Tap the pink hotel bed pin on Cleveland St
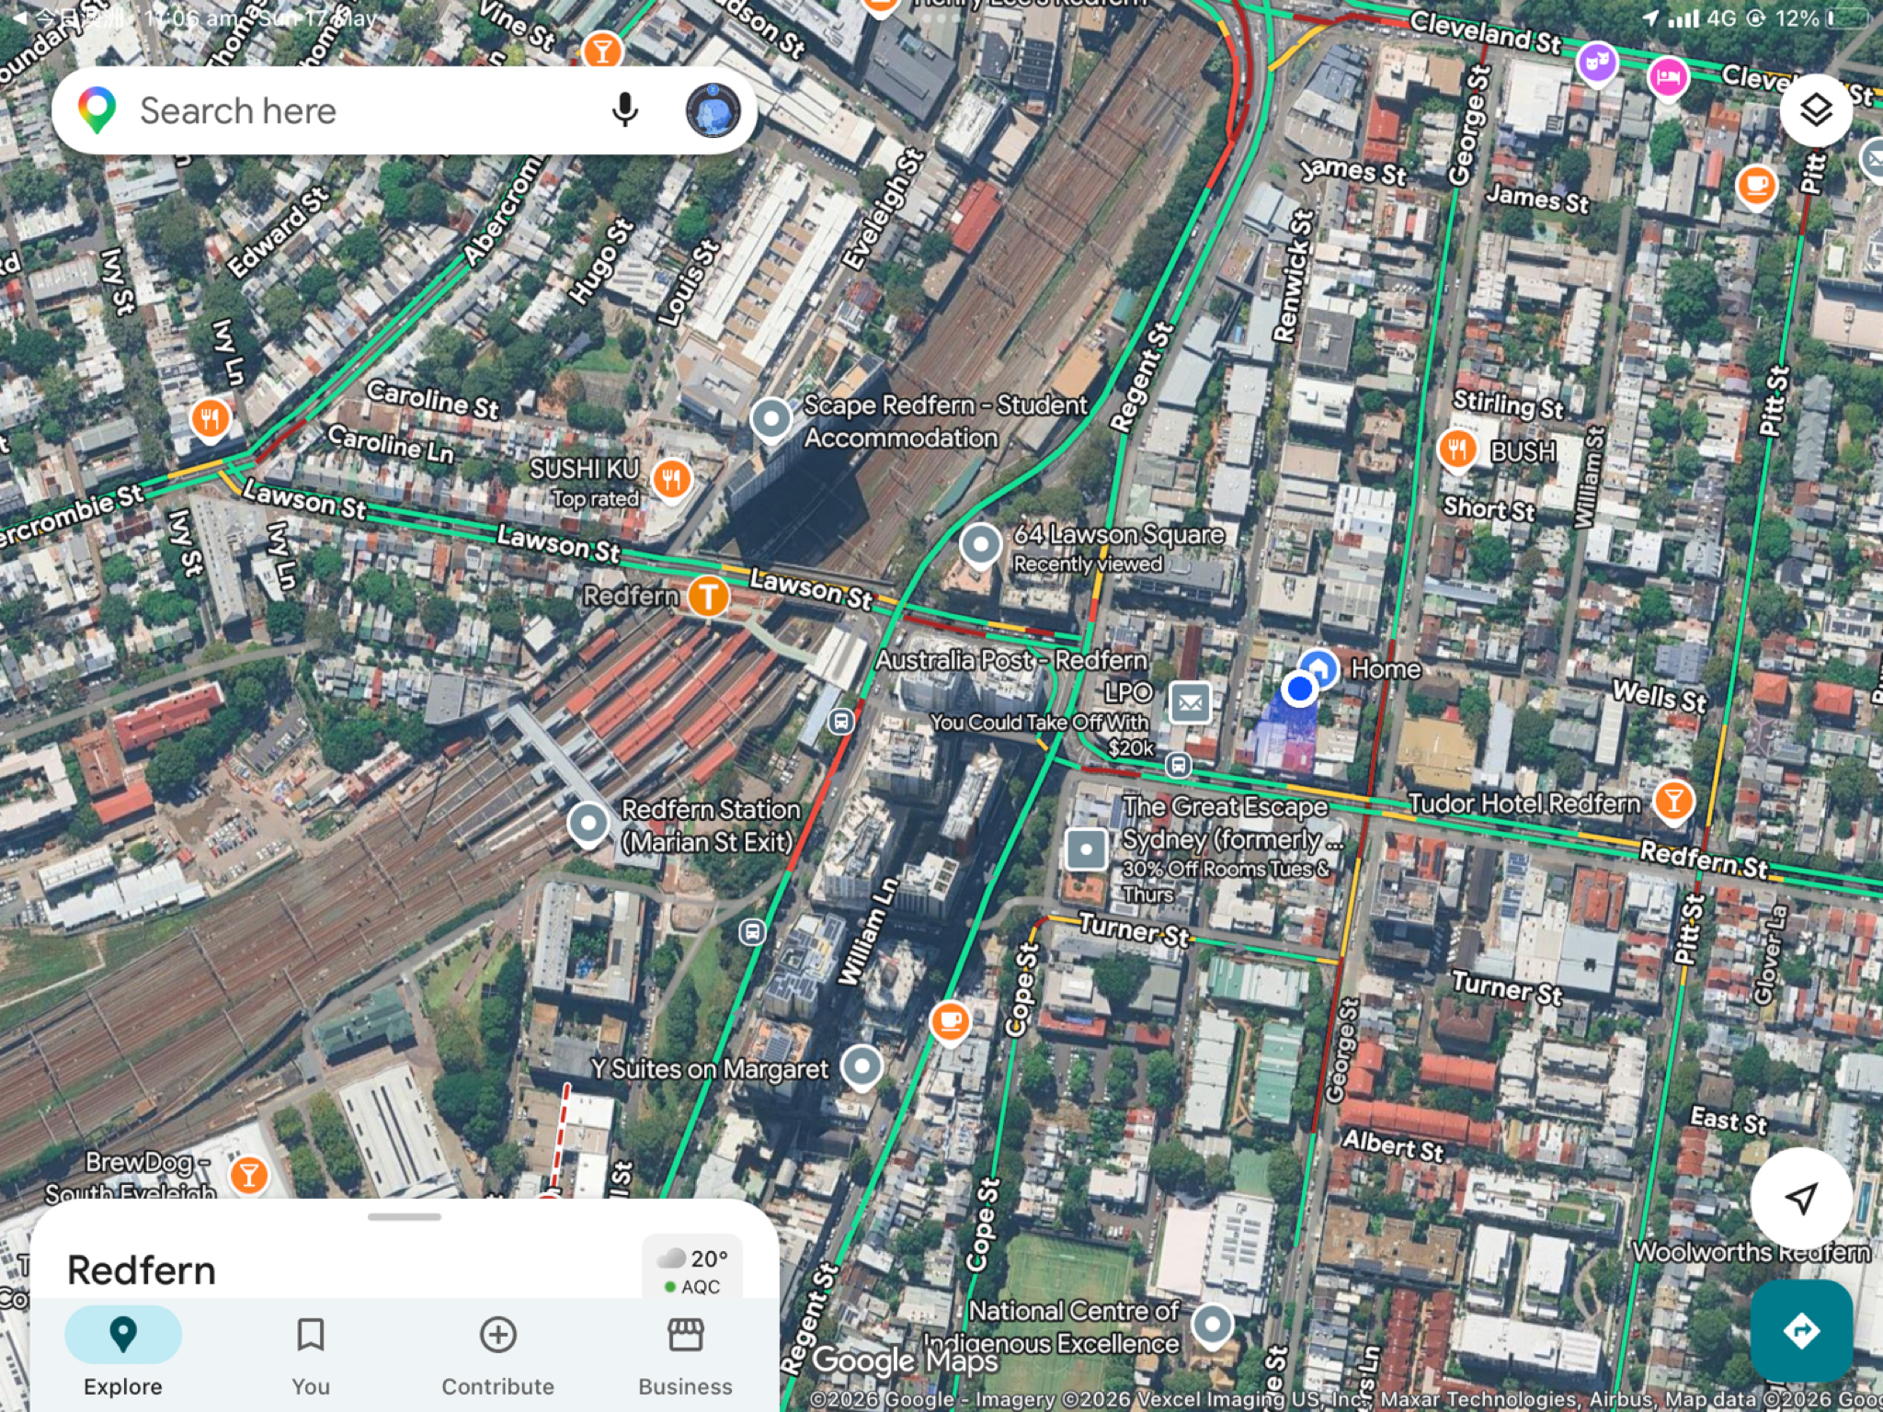Screen dimensions: 1883x1412 (x=1668, y=77)
